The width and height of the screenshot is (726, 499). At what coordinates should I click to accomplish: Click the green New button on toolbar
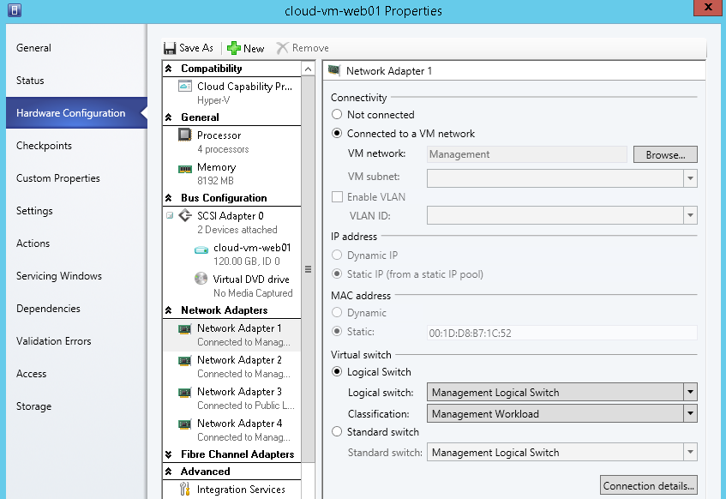[x=244, y=48]
